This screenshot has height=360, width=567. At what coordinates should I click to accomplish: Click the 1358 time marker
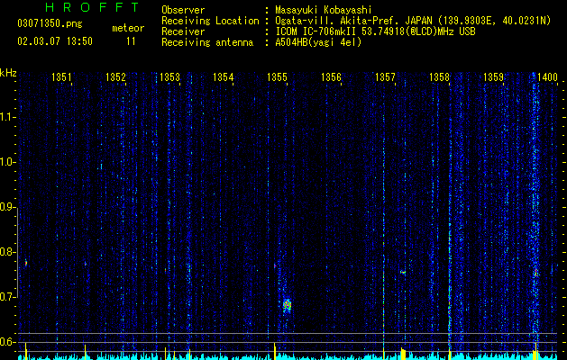(439, 76)
